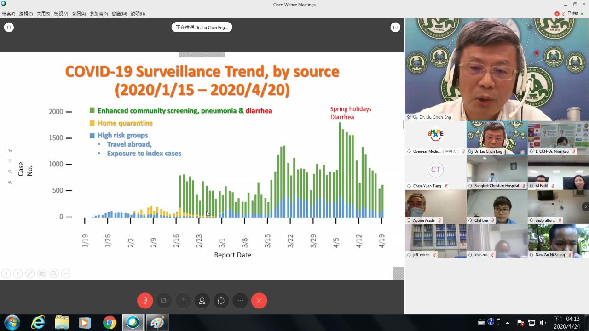The width and height of the screenshot is (589, 331).
Task: Open the participants panel
Action: pyautogui.click(x=202, y=301)
